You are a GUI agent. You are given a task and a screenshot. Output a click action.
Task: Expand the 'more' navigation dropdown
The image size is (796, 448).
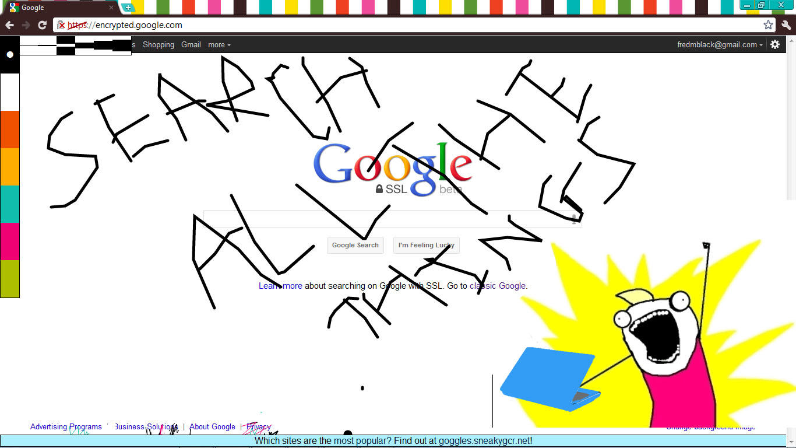[219, 45]
